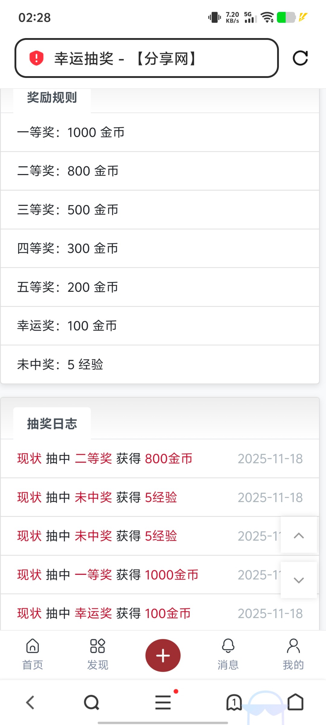
Task: Select the 奖励规则 tab
Action: 52,98
